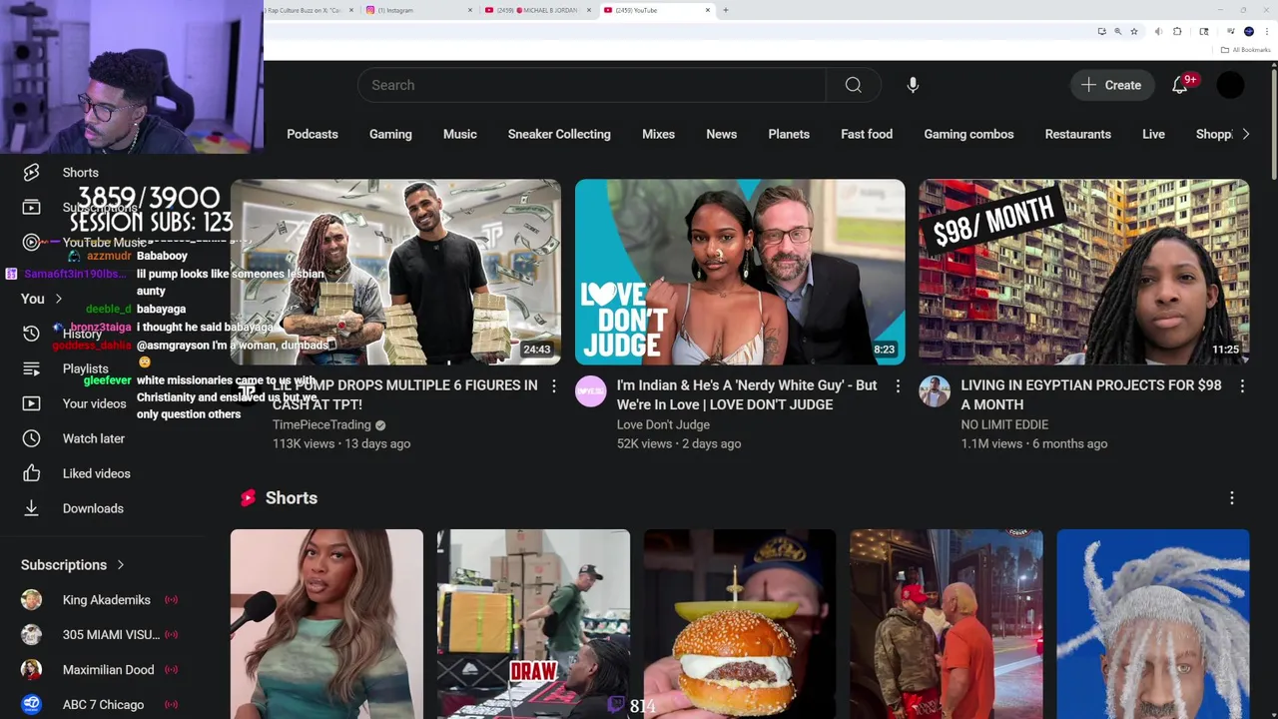The width and height of the screenshot is (1278, 719).
Task: Open options for Love Don't Judge video
Action: click(x=898, y=385)
